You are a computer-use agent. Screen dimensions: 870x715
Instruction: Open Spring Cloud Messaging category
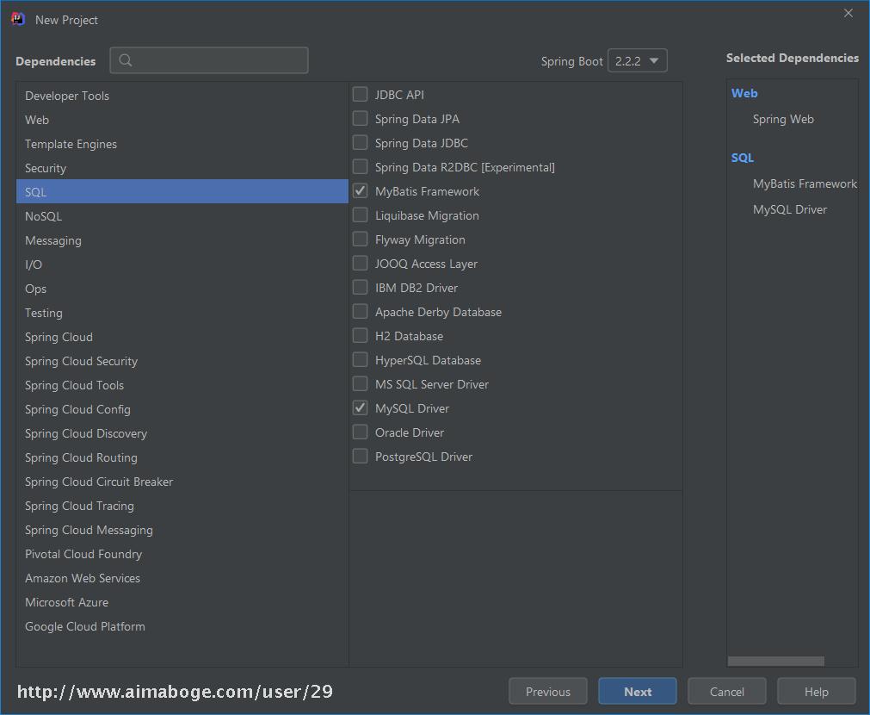pyautogui.click(x=182, y=530)
